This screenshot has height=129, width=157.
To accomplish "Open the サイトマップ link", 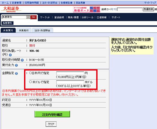I will [x=150, y=3].
